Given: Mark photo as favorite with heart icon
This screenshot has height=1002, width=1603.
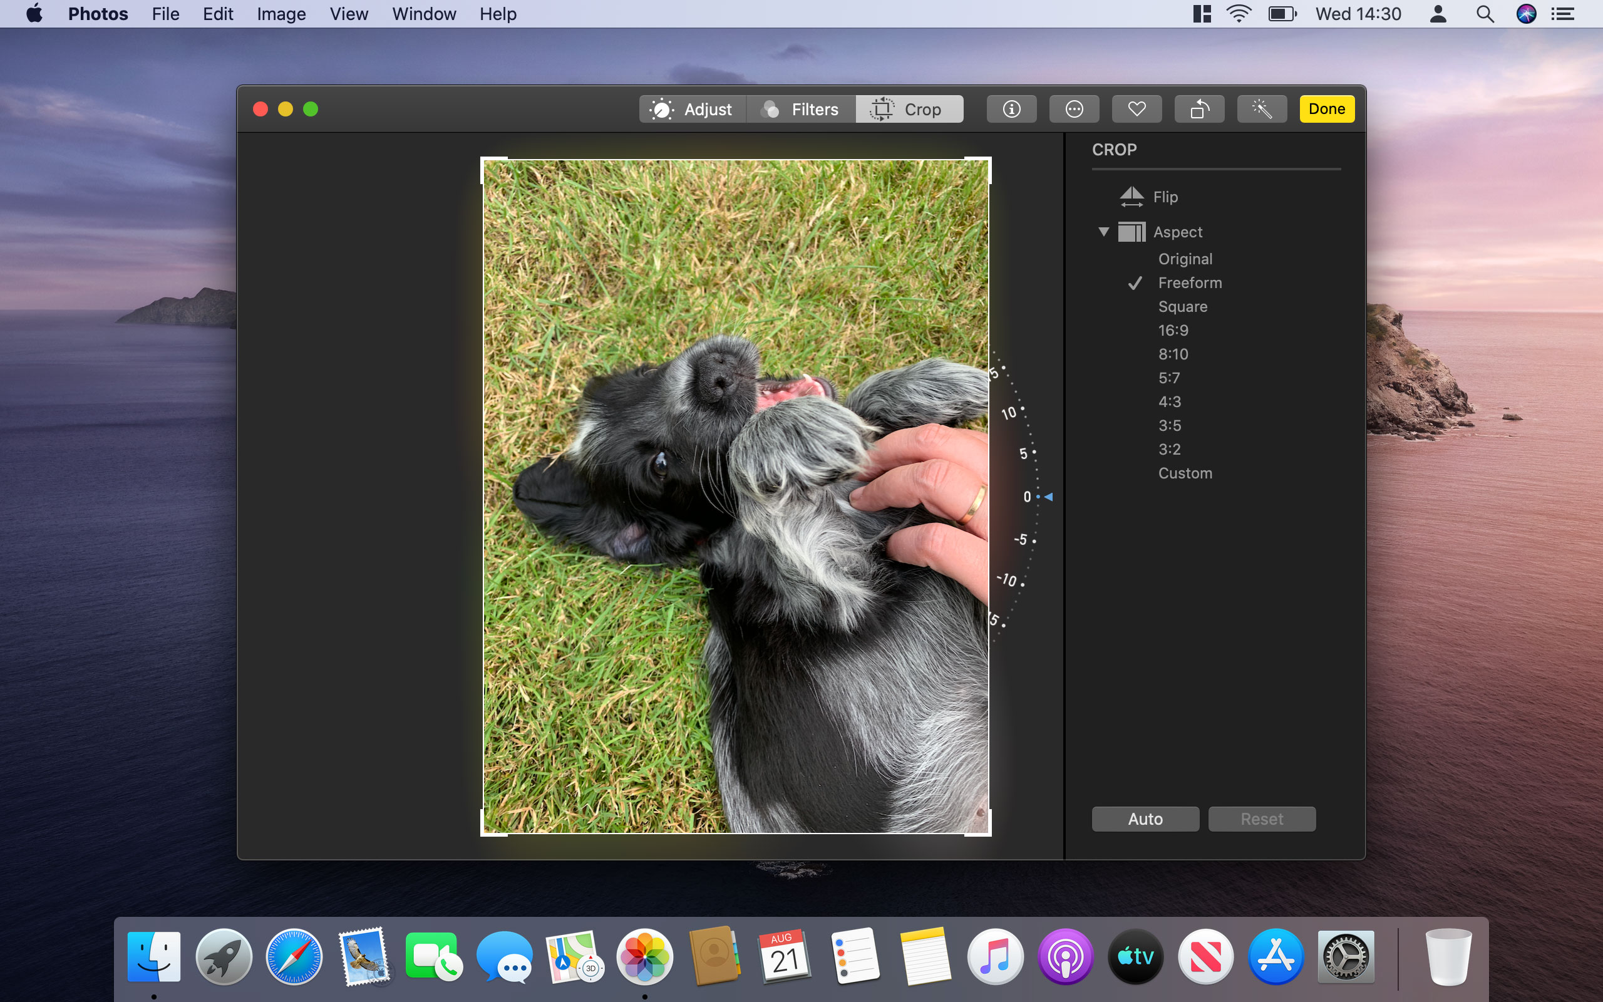Looking at the screenshot, I should point(1137,110).
